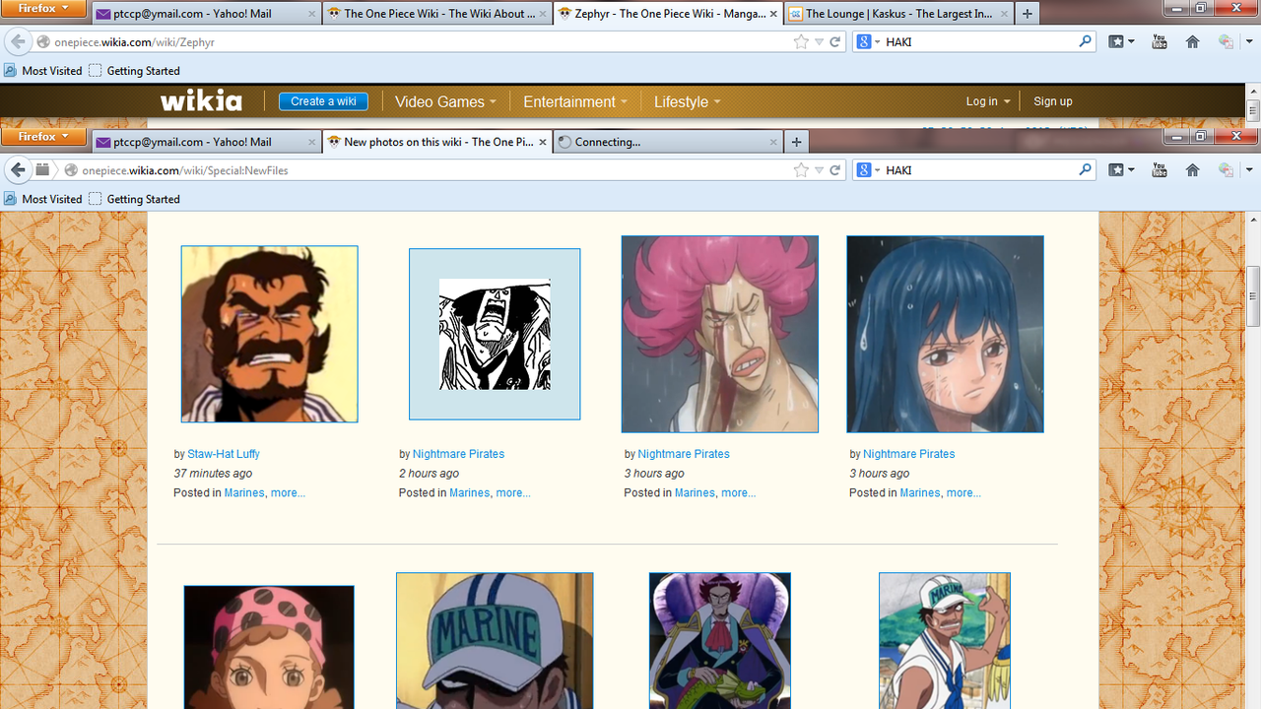This screenshot has width=1261, height=709.
Task: Bookmark the Special:NewFiles page with the star
Action: pyautogui.click(x=801, y=170)
